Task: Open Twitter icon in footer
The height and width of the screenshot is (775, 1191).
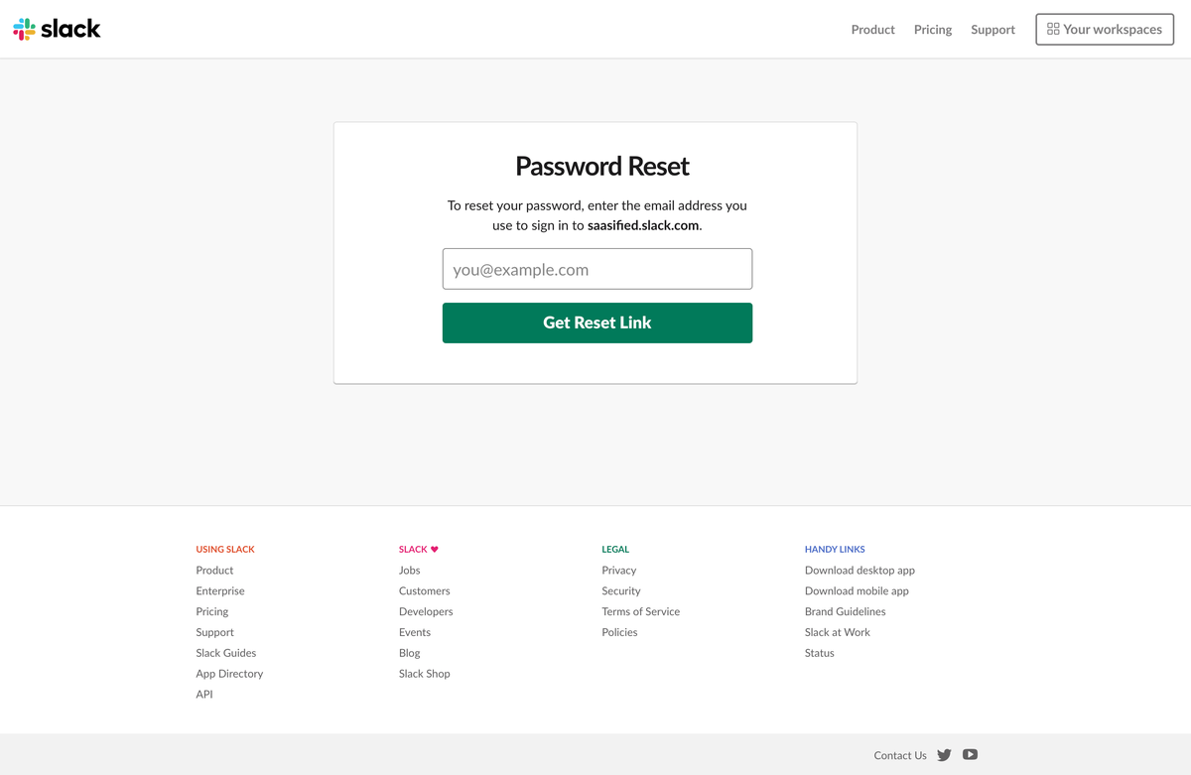Action: pyautogui.click(x=944, y=755)
